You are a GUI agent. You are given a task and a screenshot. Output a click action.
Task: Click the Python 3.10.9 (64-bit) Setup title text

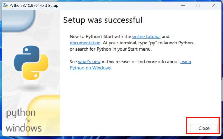click(x=34, y=6)
